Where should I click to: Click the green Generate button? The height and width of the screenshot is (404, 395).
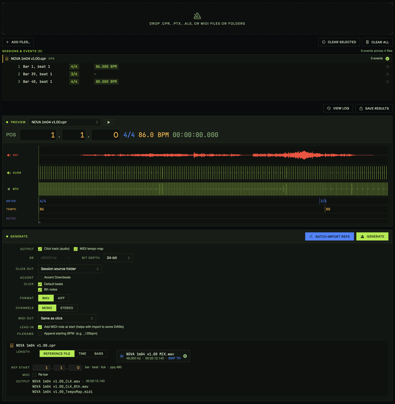372,237
